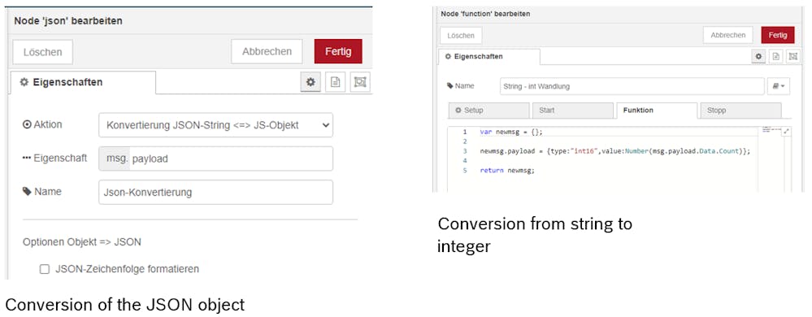Screen dimensions: 812x317
Task: Enable JSON-Zeichenfolge formatieren checkbox
Action: click(x=45, y=269)
